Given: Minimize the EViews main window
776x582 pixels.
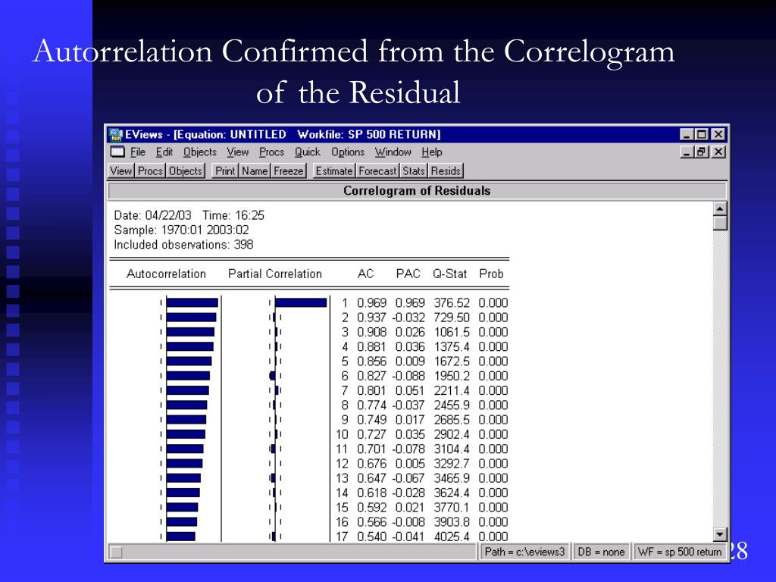Looking at the screenshot, I should (x=687, y=134).
